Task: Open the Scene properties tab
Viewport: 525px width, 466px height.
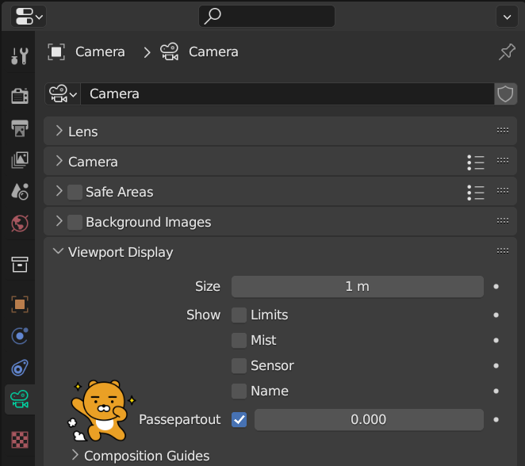Action: [20, 191]
